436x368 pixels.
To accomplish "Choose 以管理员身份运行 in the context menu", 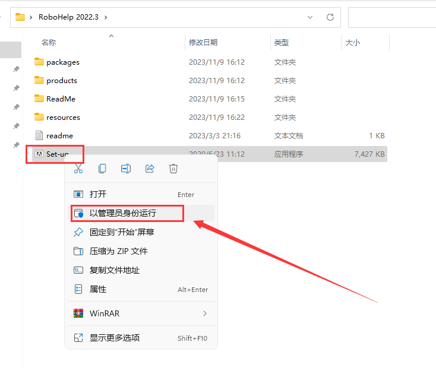I will tap(141, 213).
